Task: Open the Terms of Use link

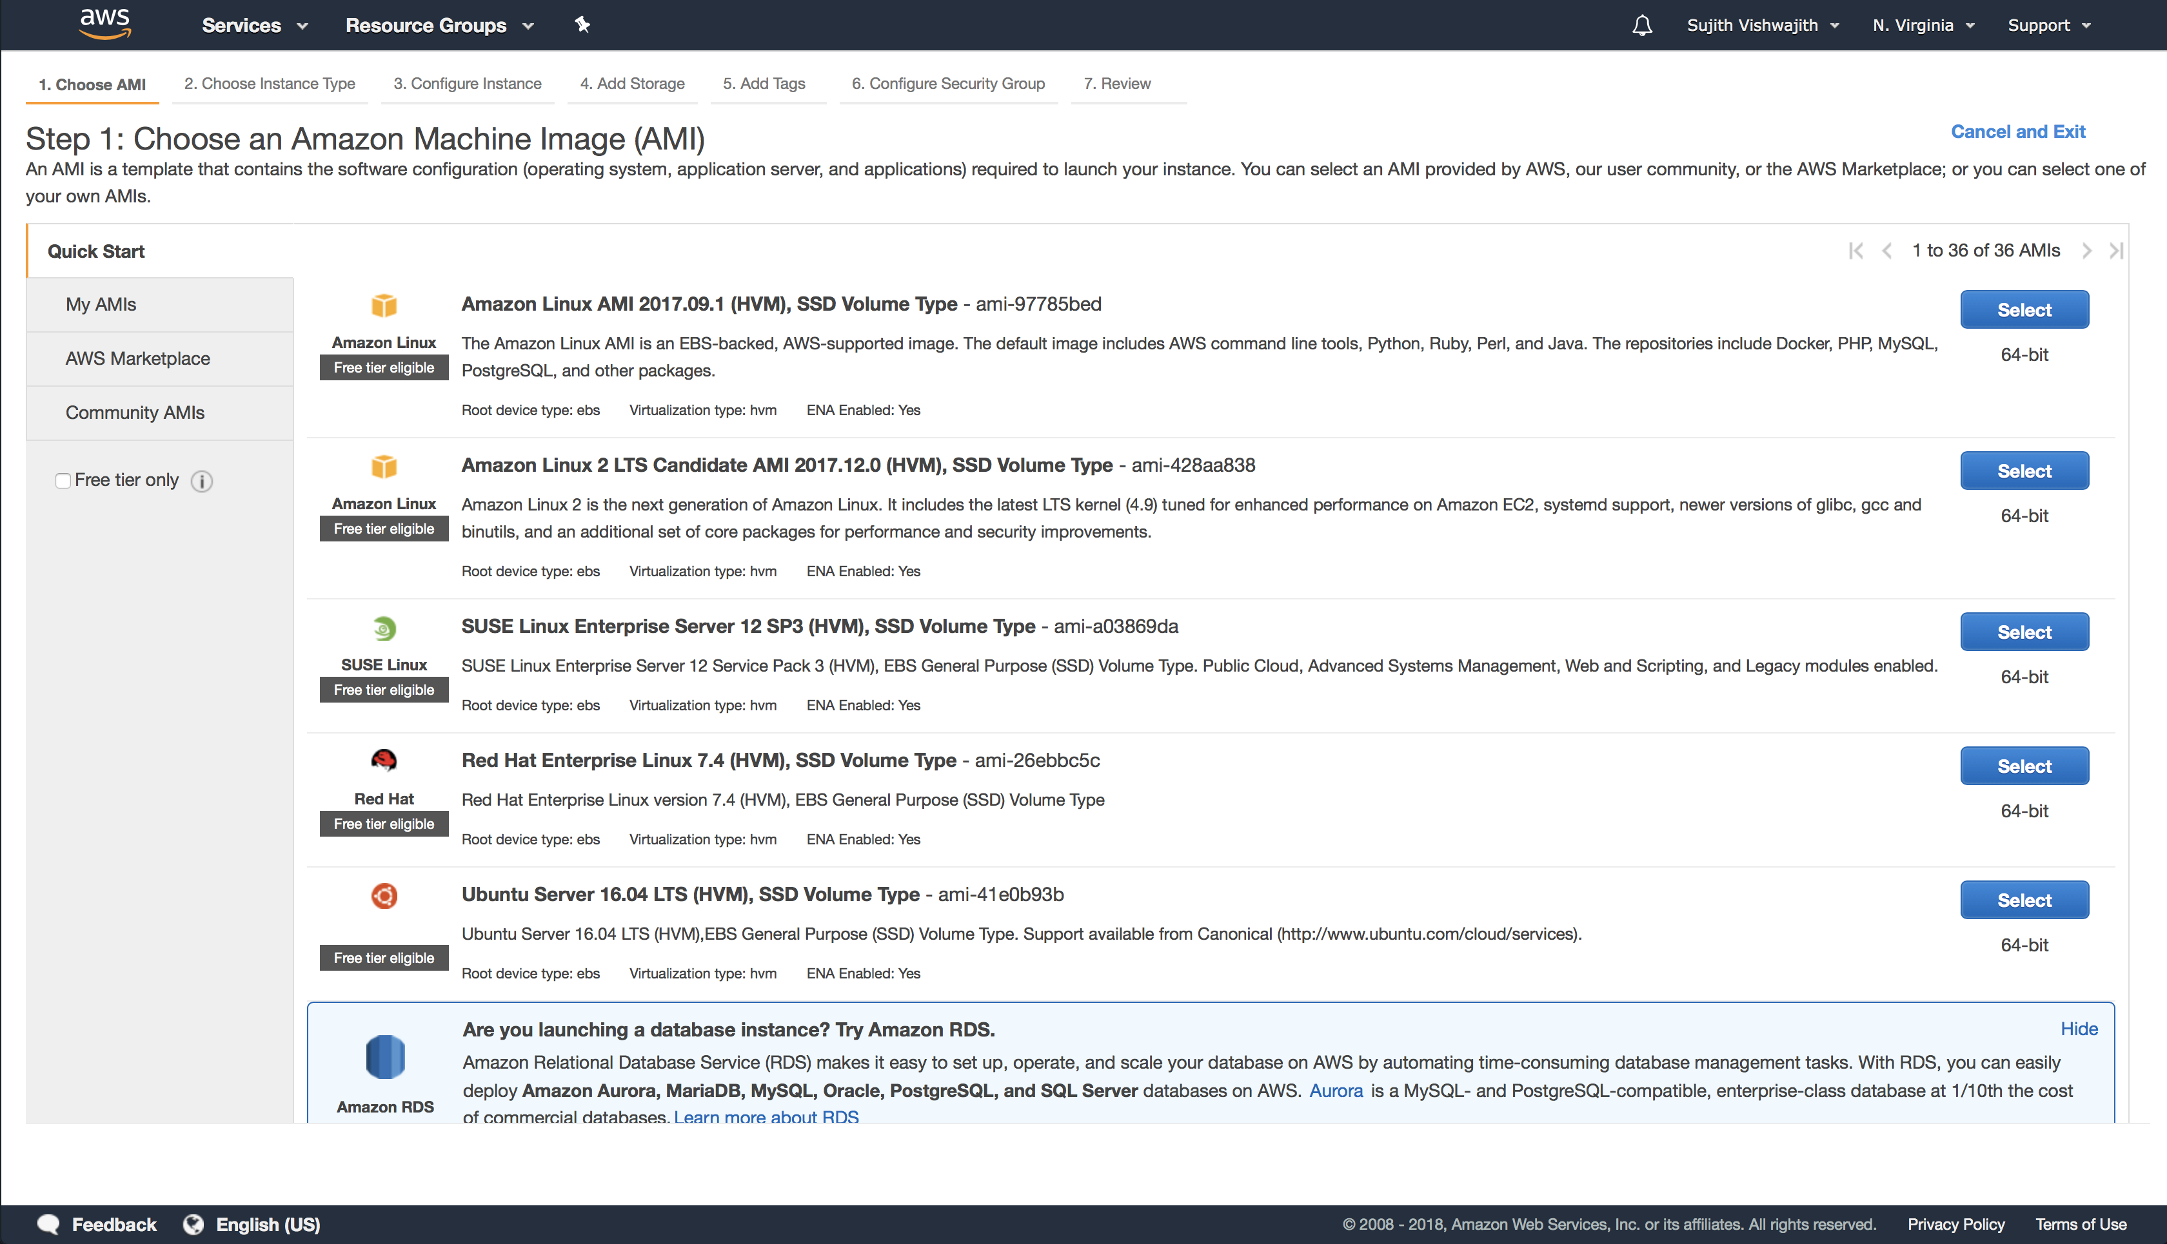Action: (x=2081, y=1225)
